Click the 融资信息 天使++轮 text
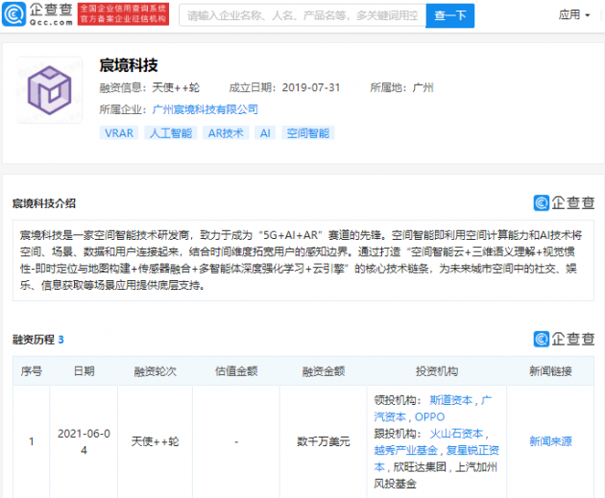This screenshot has width=605, height=498. 149,88
